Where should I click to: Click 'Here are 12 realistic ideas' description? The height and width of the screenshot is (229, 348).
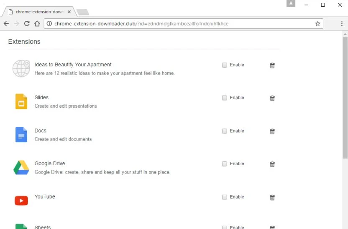105,73
